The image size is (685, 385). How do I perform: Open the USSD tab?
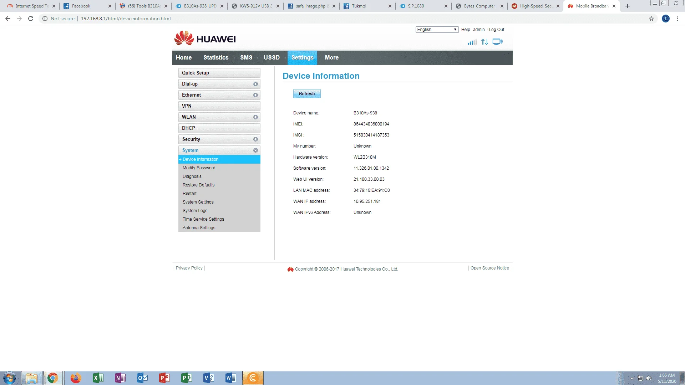[272, 58]
